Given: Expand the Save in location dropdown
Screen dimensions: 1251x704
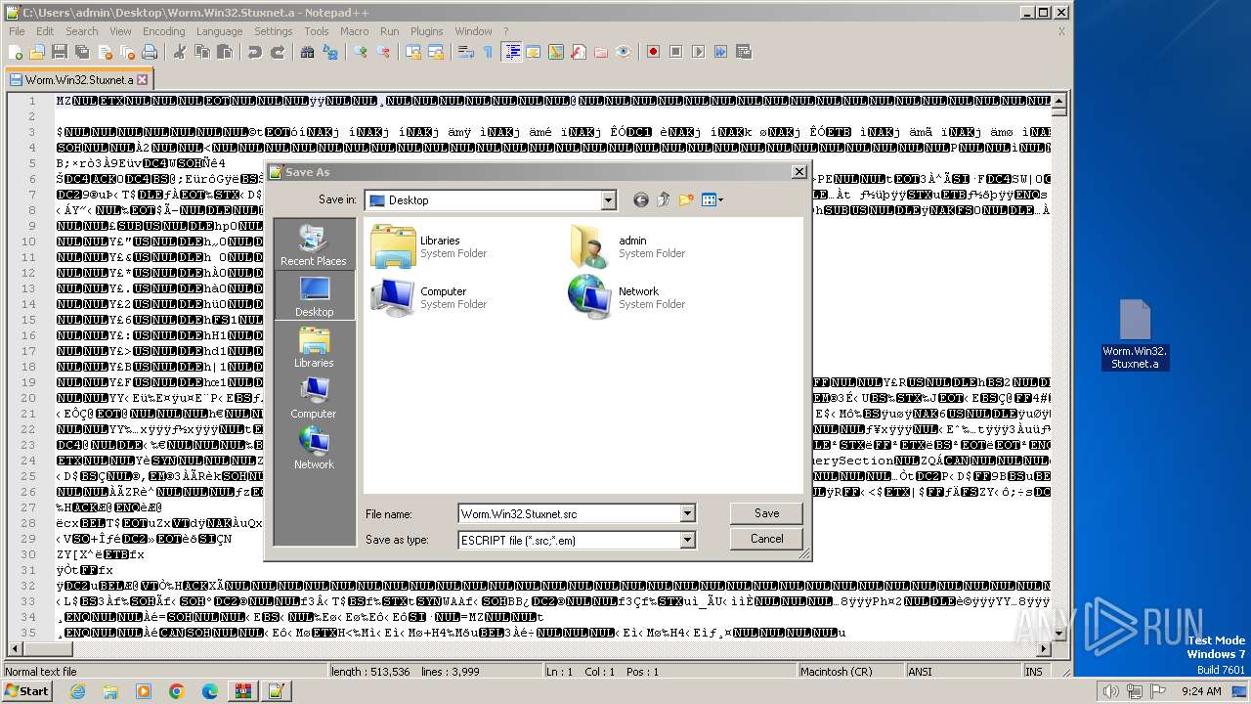Looking at the screenshot, I should [x=609, y=200].
